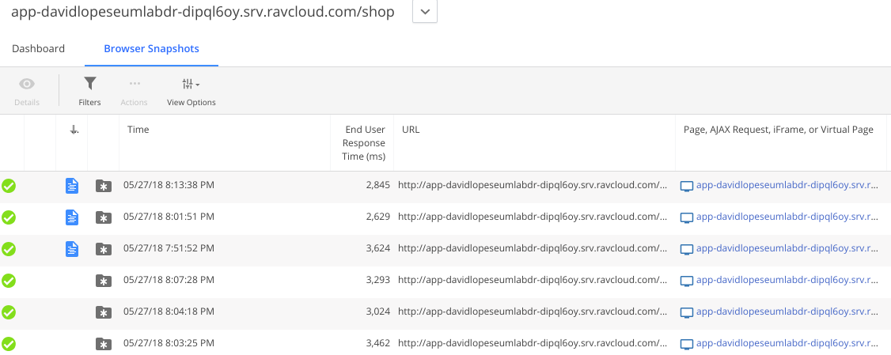Screen dimensions: 891x355
Task: Select the Browser Snapshots tab
Action: [151, 49]
